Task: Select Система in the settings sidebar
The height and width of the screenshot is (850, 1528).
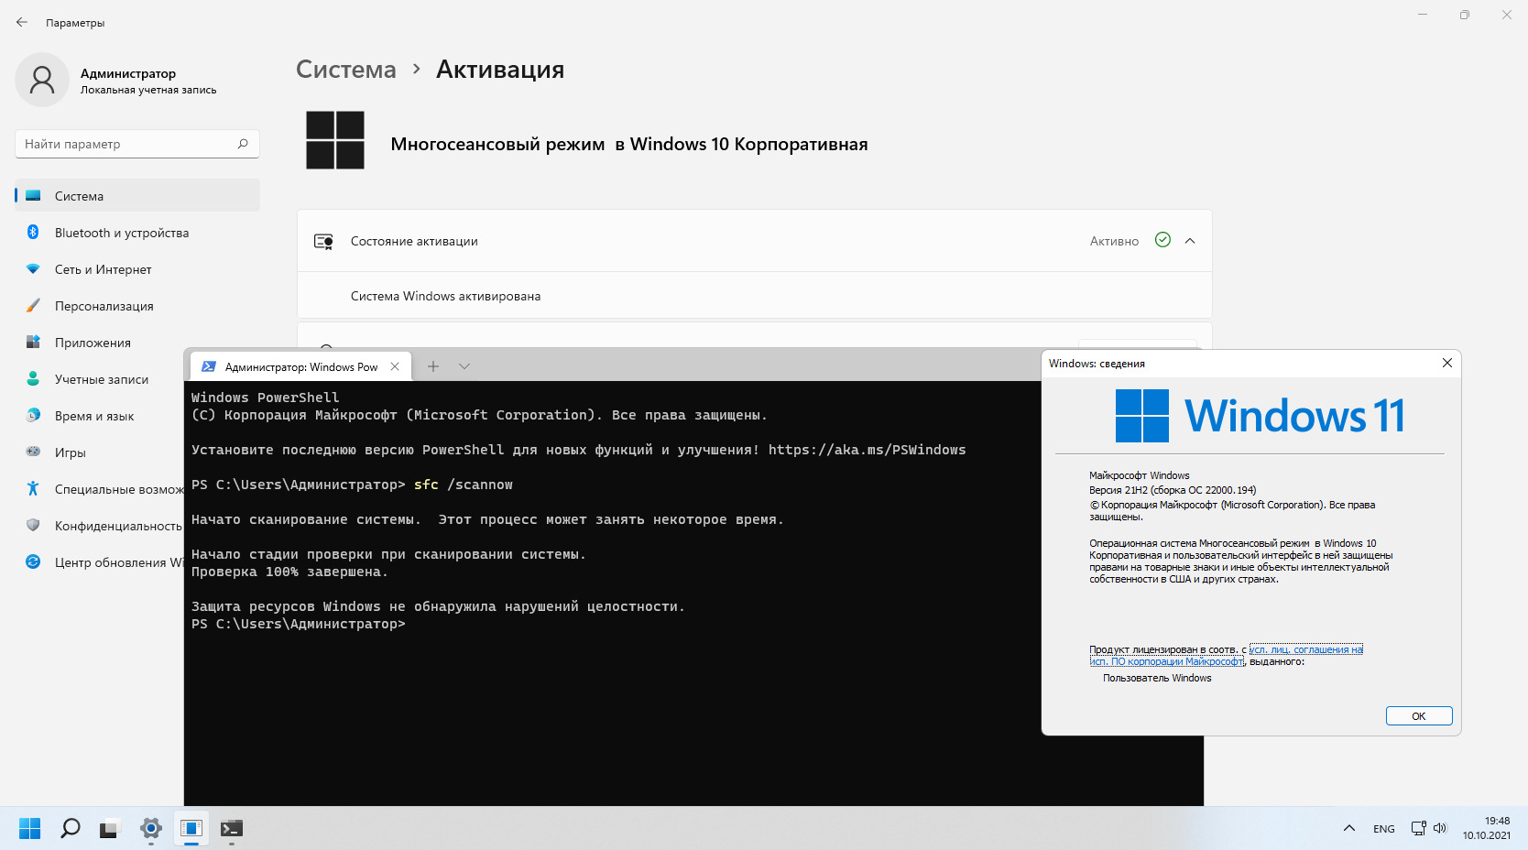Action: pos(137,196)
